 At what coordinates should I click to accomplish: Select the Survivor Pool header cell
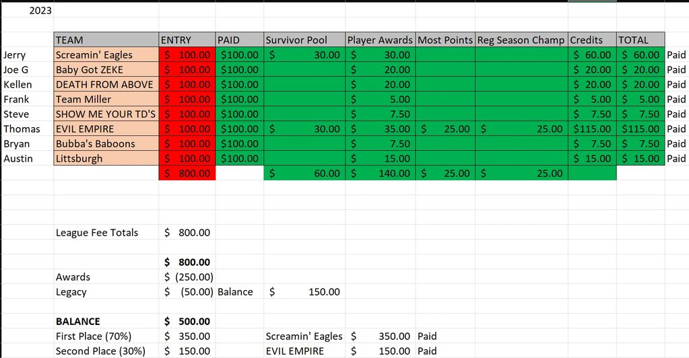click(x=304, y=40)
